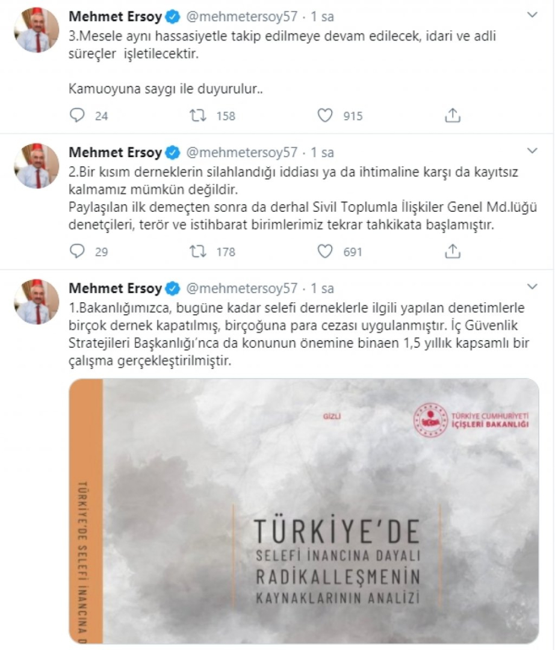The height and width of the screenshot is (650, 555).
Task: Open the attached 'TÜRKİYE'DE' report cover image
Action: pyautogui.click(x=304, y=511)
